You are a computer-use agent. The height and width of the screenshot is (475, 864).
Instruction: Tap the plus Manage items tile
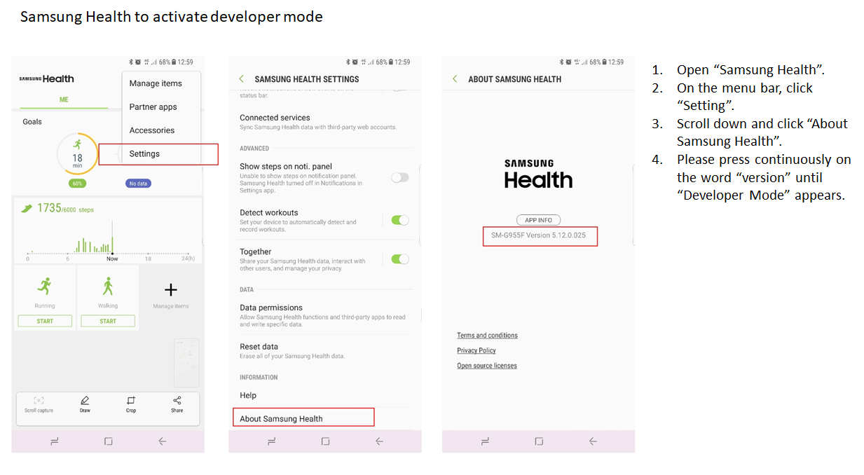tap(170, 294)
